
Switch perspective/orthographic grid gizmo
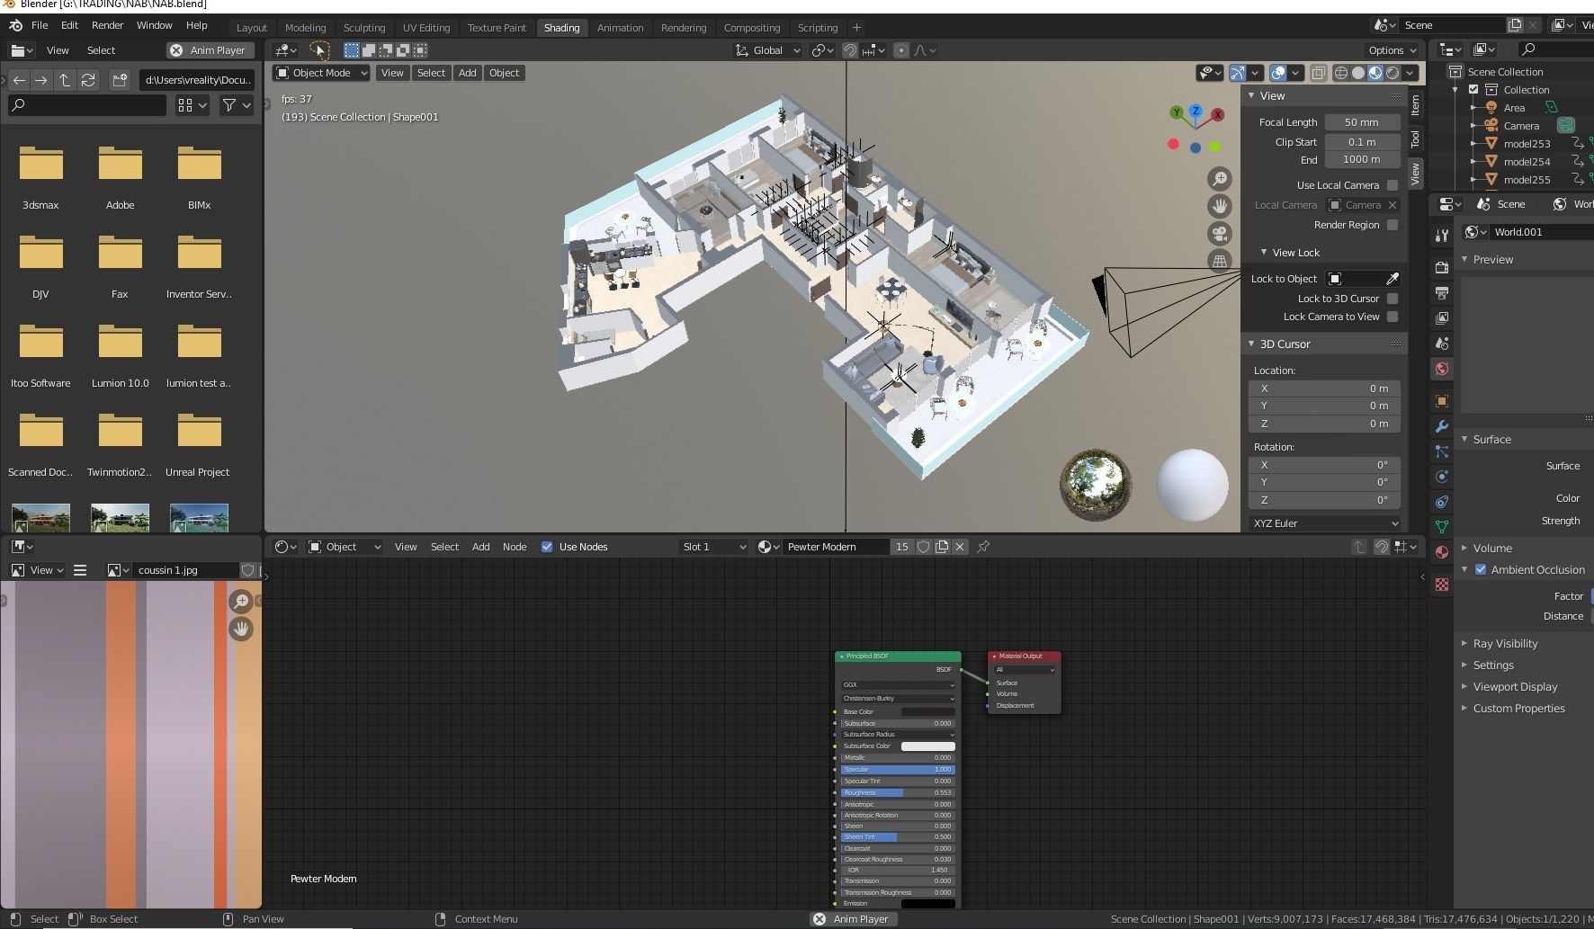click(1220, 261)
